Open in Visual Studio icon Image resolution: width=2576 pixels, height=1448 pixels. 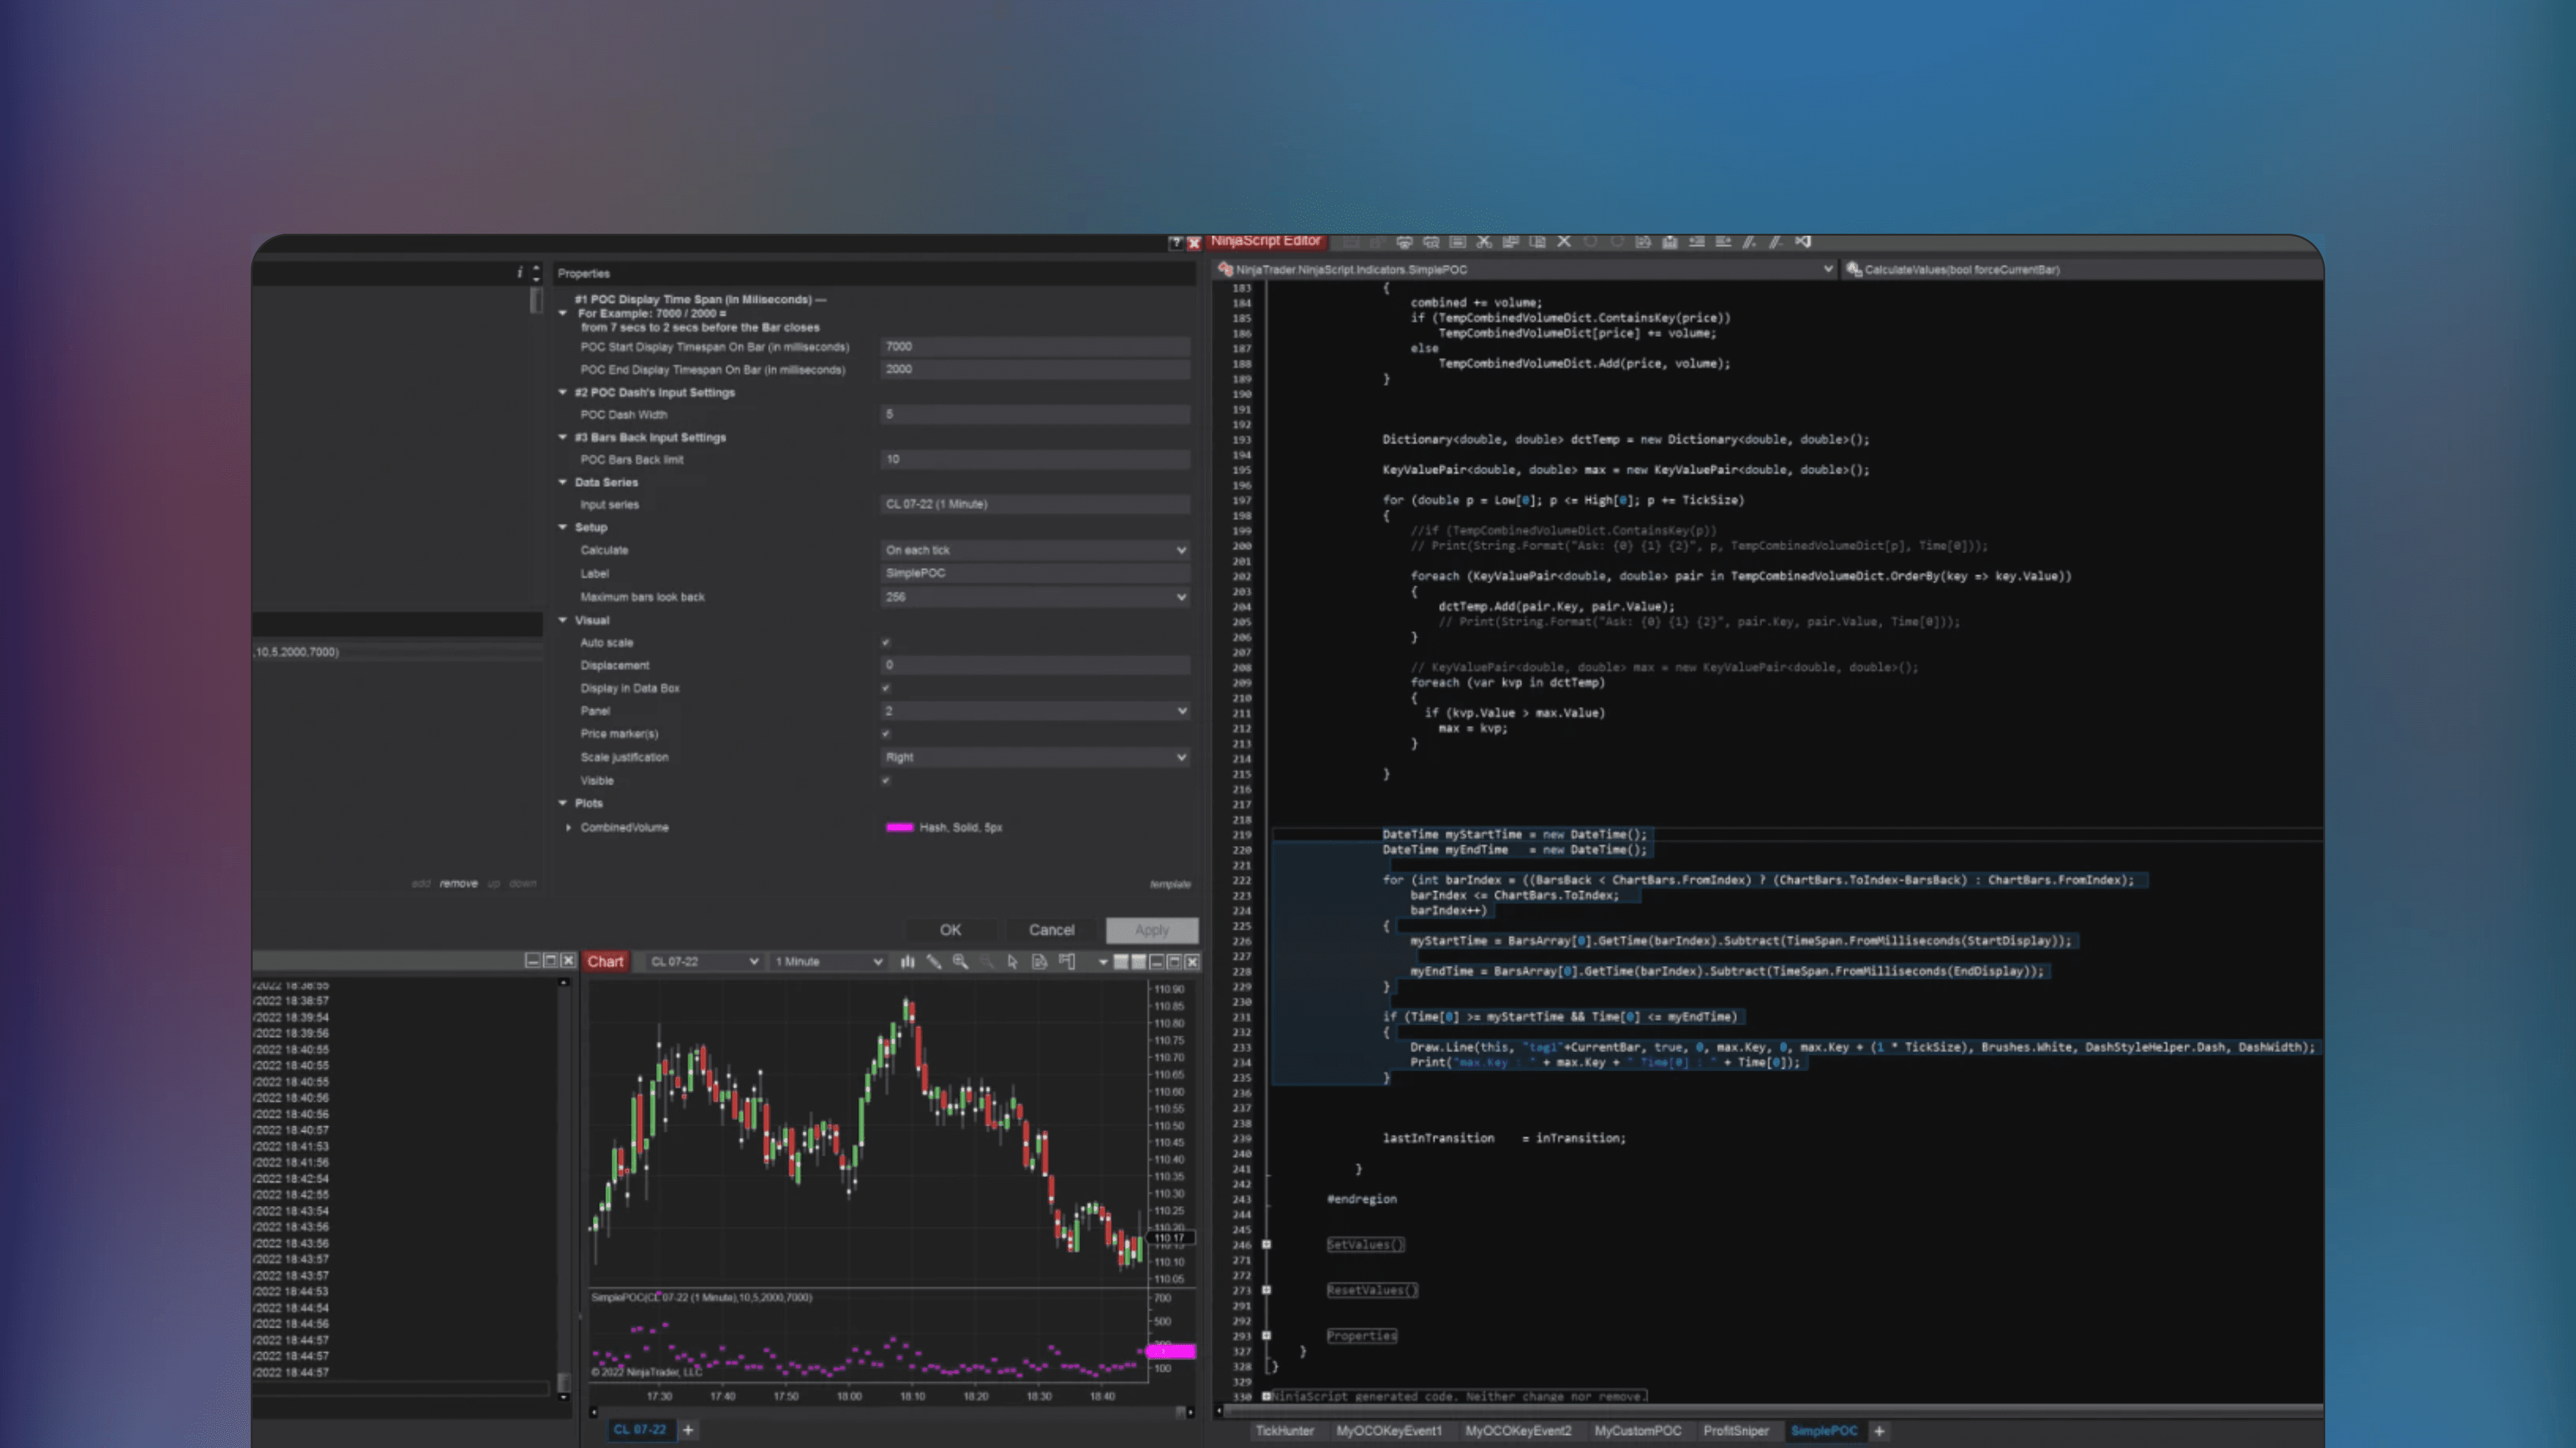(x=1803, y=242)
